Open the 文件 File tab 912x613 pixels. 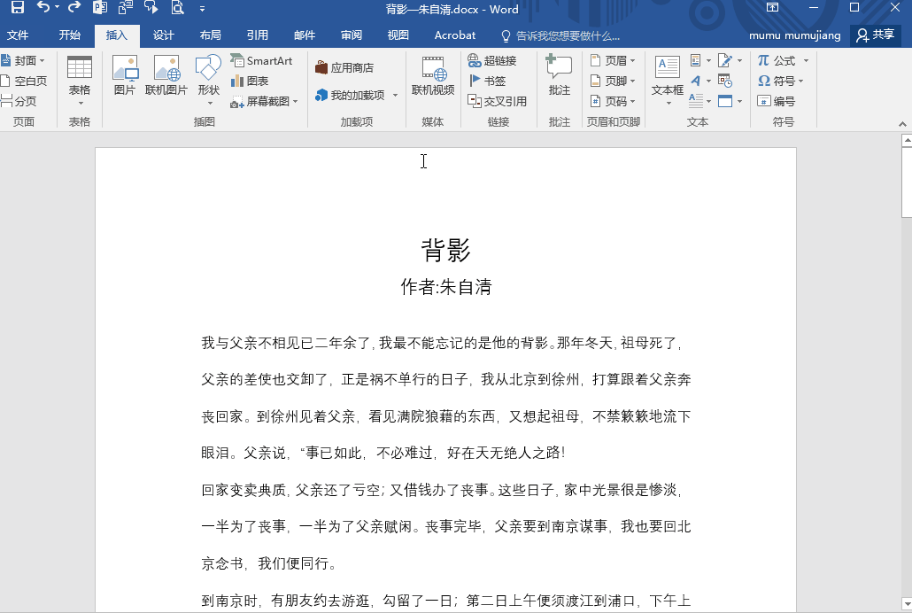point(18,35)
